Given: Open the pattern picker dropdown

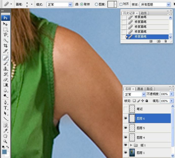Looking at the screenshot, I should (115, 4).
